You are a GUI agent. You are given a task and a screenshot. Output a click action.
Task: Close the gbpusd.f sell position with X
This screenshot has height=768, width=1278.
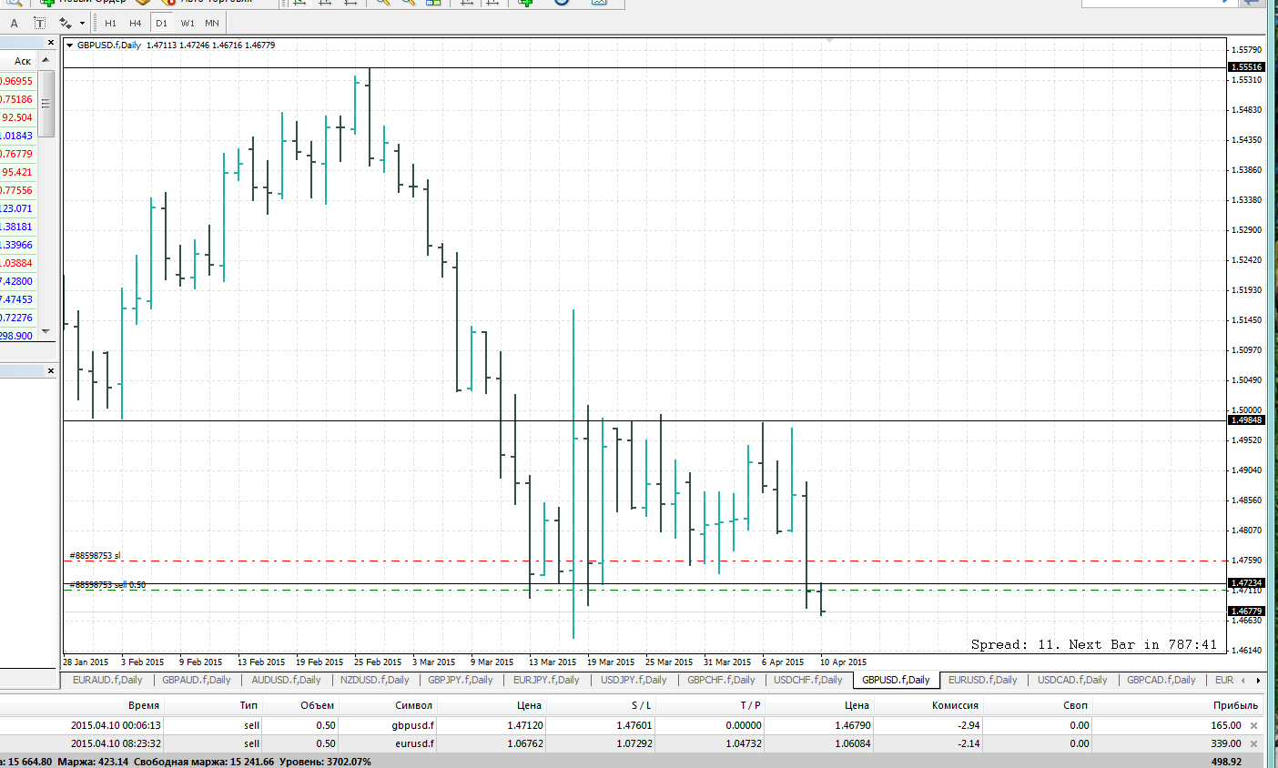1254,725
